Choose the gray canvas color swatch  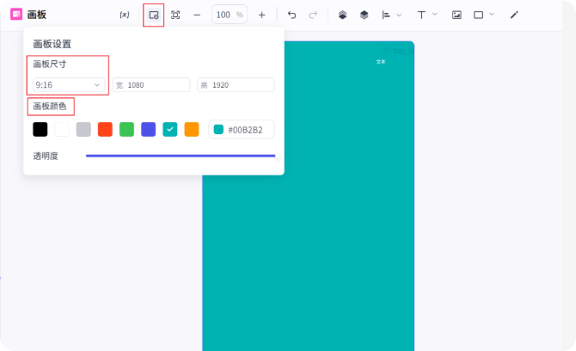[x=83, y=129]
